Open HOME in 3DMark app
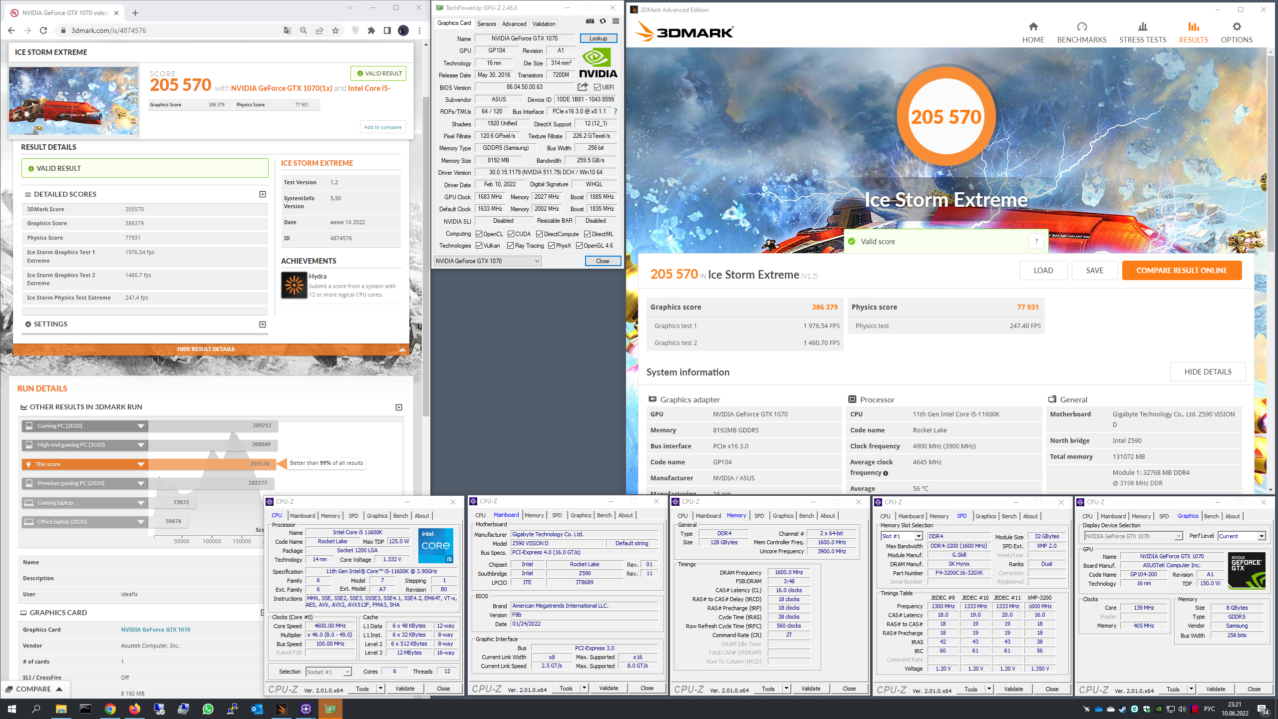 coord(1033,32)
